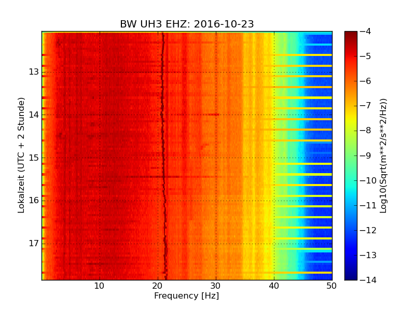415x311 pixels.
Task: Click the dark spectral line near 21 Hz
Action: (x=163, y=155)
